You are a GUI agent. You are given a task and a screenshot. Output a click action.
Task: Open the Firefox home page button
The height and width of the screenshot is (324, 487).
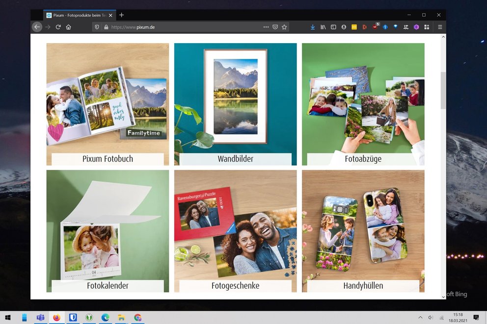pos(69,27)
